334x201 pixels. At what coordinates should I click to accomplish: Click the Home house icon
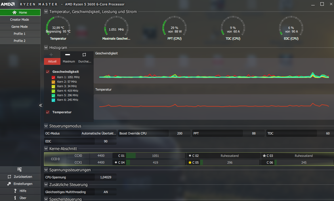click(14, 12)
